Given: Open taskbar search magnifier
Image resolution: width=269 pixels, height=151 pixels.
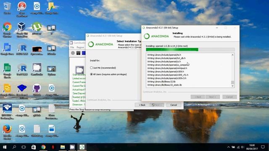Looking at the screenshot, I should tap(14, 147).
